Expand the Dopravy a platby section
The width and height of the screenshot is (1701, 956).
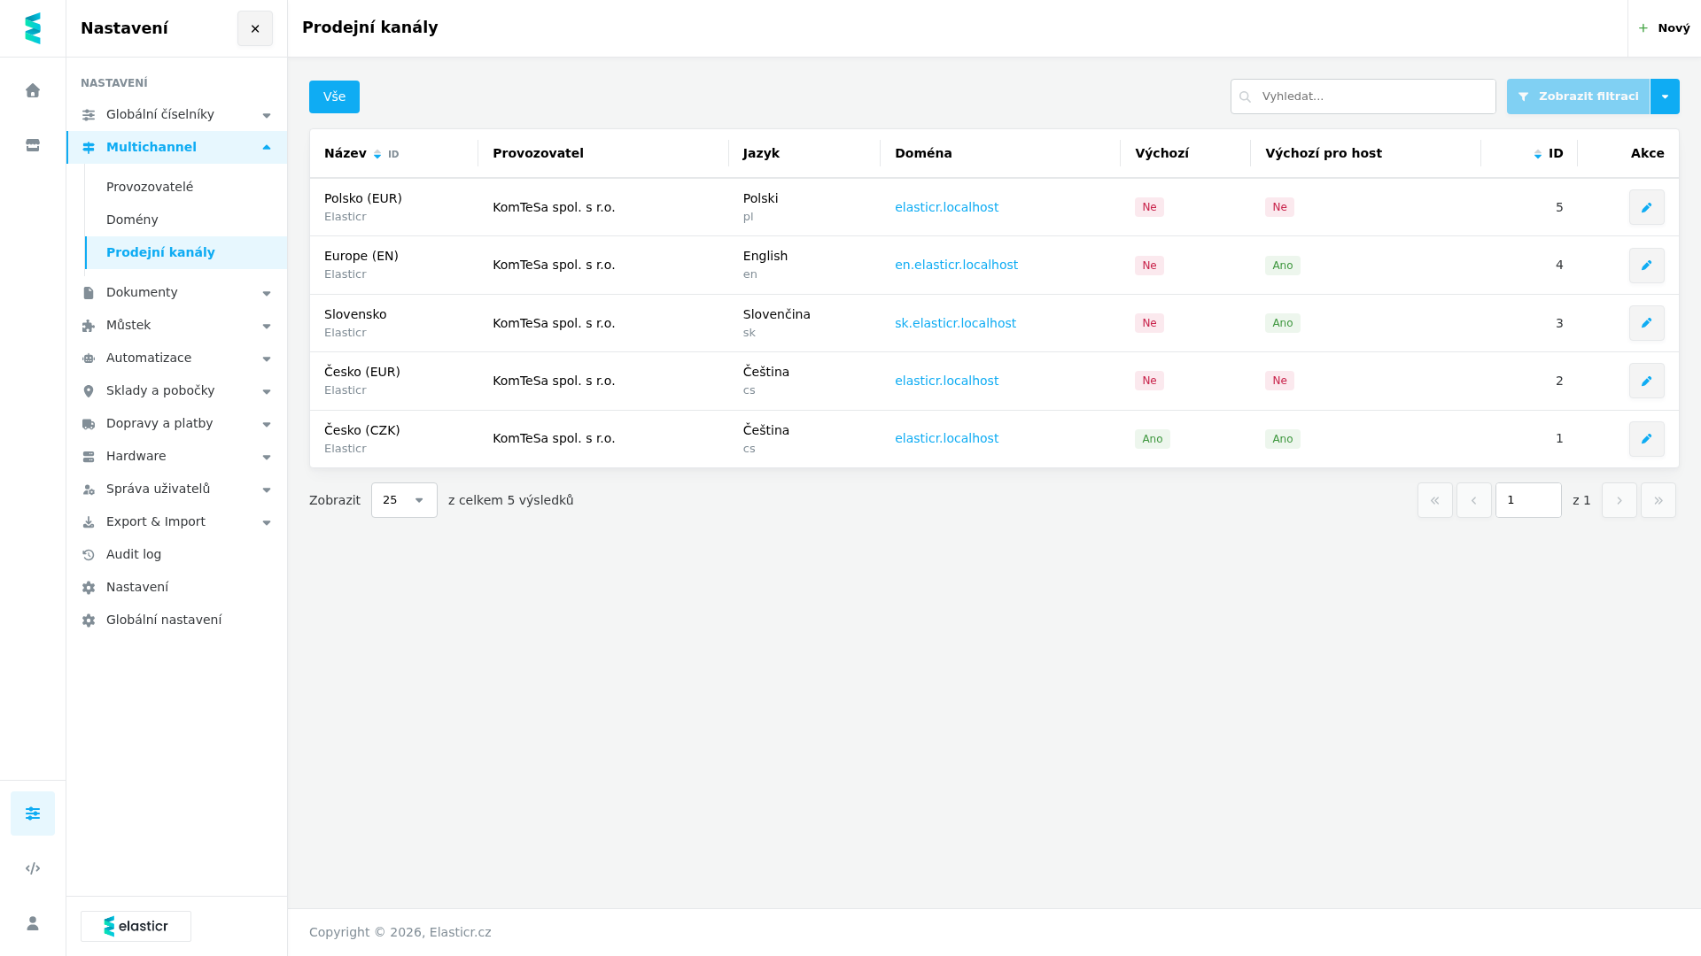pos(176,423)
